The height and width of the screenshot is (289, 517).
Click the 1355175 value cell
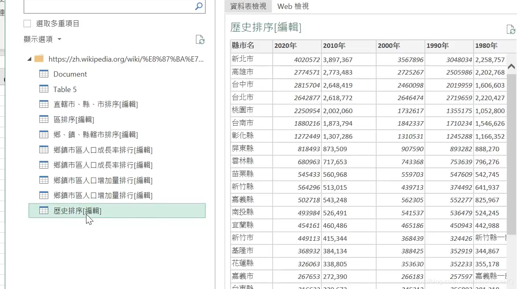[x=449, y=111]
